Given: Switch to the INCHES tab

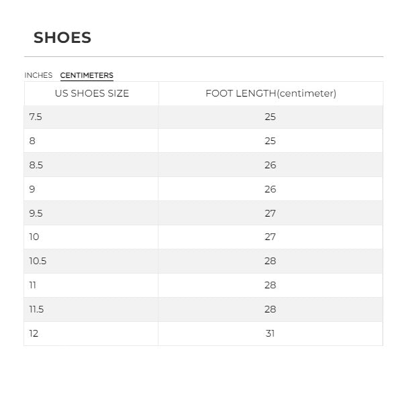Looking at the screenshot, I should (x=38, y=76).
